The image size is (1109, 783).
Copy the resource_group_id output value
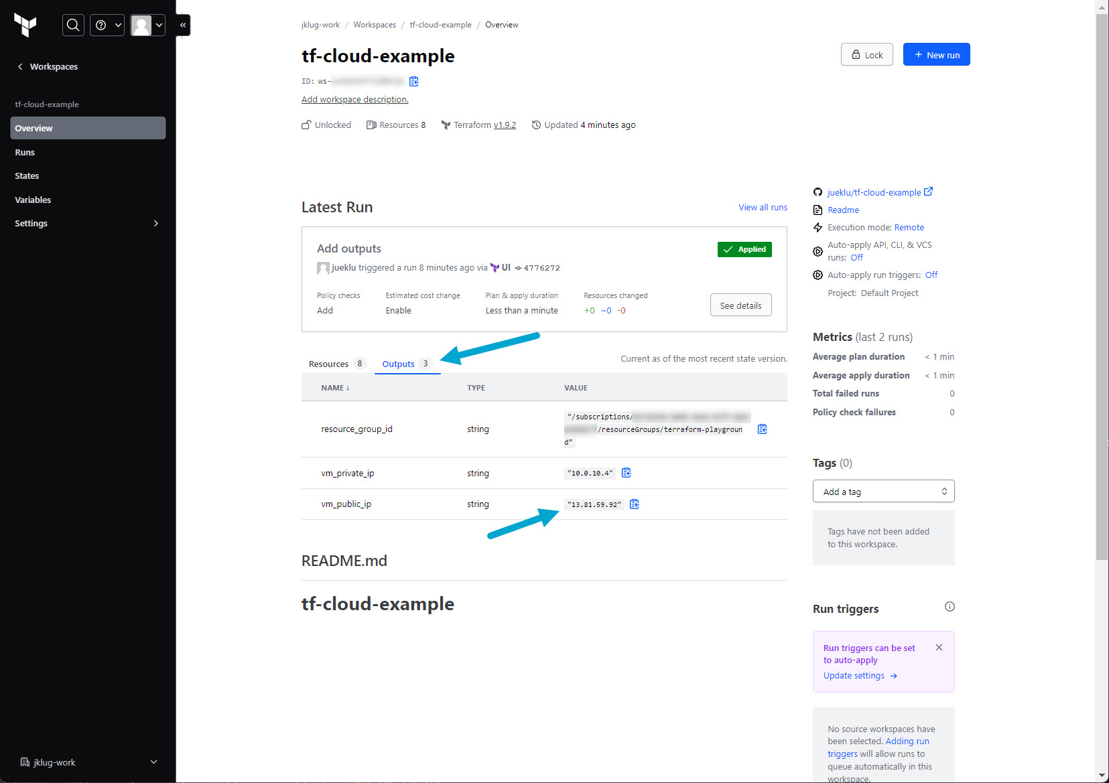pos(762,429)
